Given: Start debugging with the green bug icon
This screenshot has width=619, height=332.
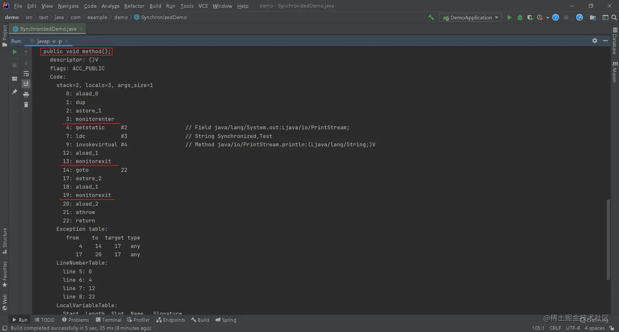Looking at the screenshot, I should tap(520, 18).
